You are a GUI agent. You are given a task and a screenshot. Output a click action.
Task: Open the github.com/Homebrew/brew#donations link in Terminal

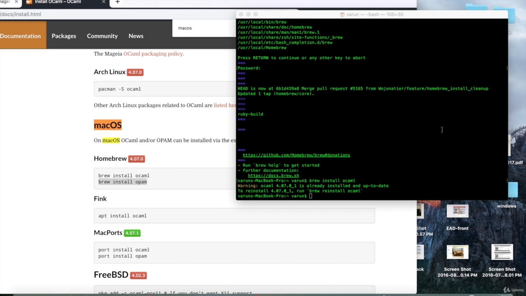[296, 155]
